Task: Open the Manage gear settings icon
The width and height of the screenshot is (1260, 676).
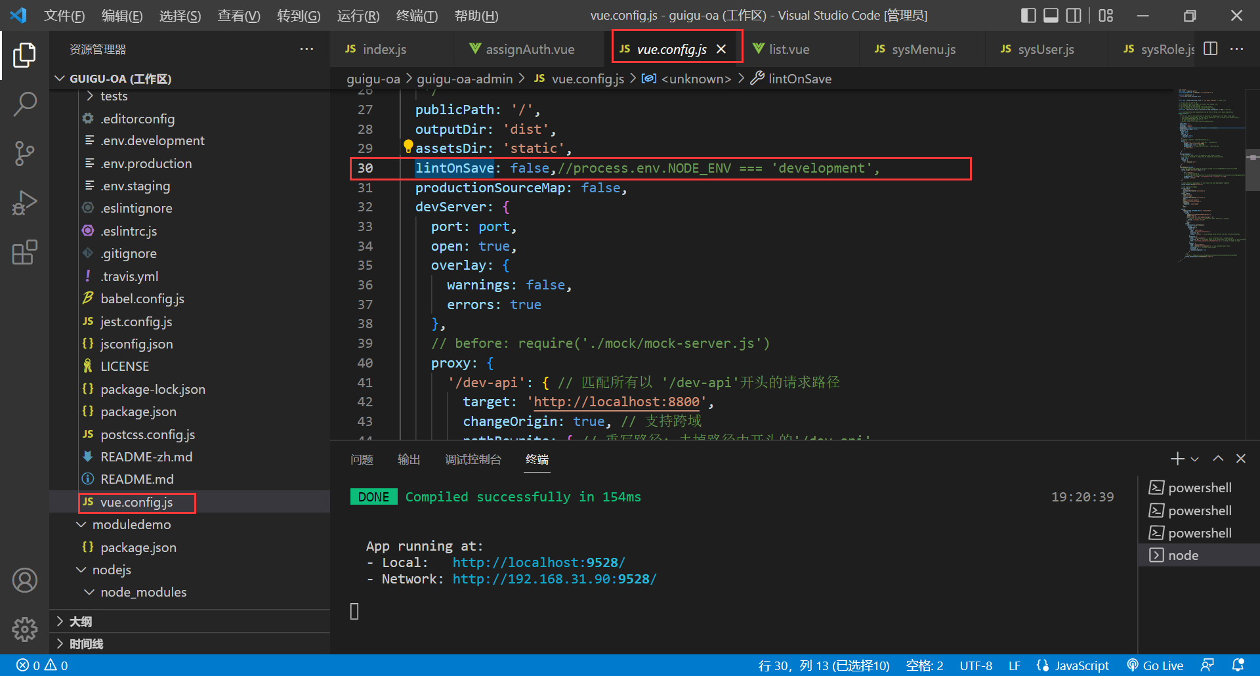Action: pos(24,629)
